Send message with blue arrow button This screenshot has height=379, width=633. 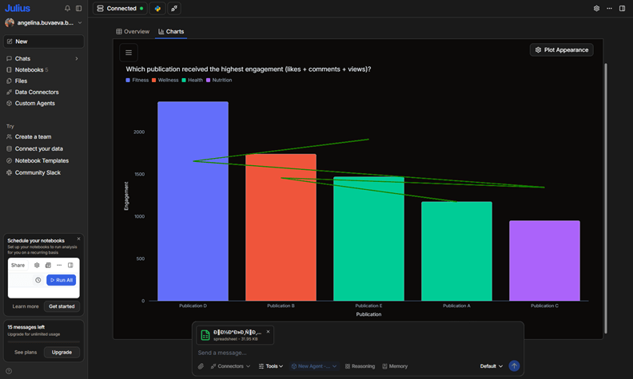click(514, 366)
